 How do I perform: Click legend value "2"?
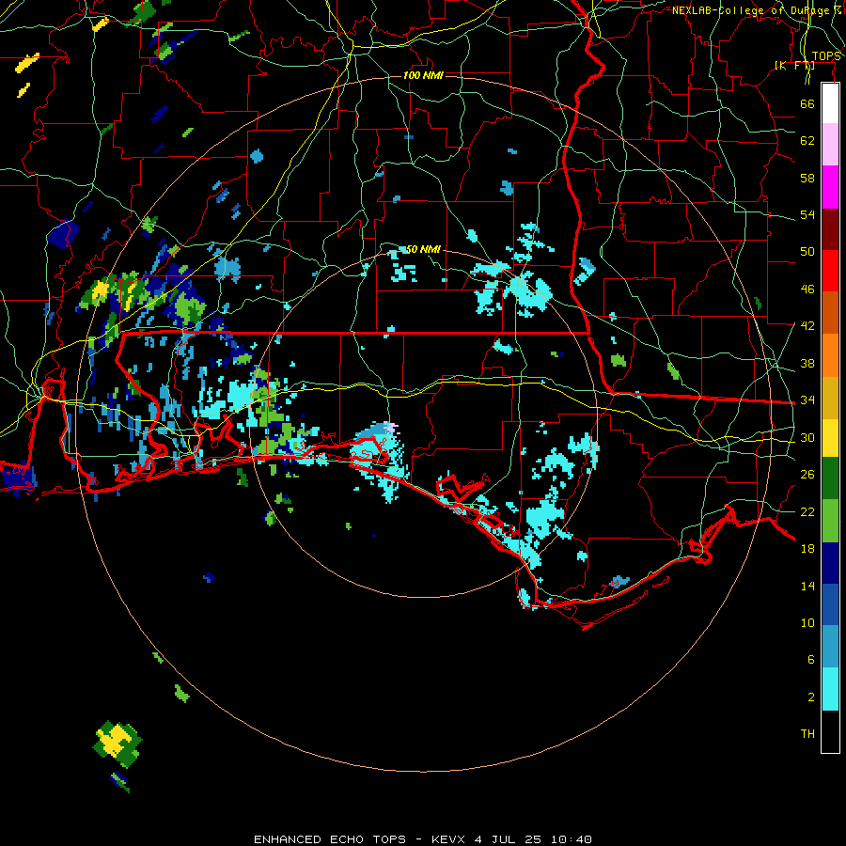[x=811, y=697]
